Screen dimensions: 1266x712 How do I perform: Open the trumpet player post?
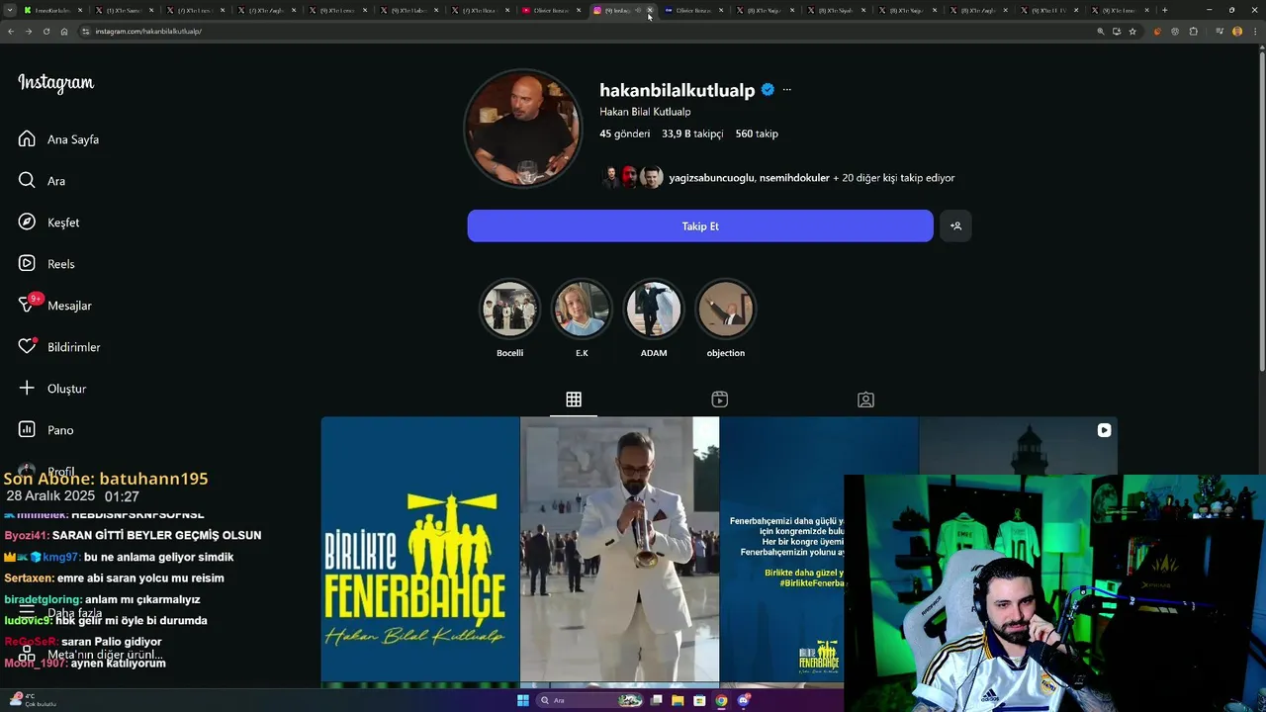tap(620, 550)
